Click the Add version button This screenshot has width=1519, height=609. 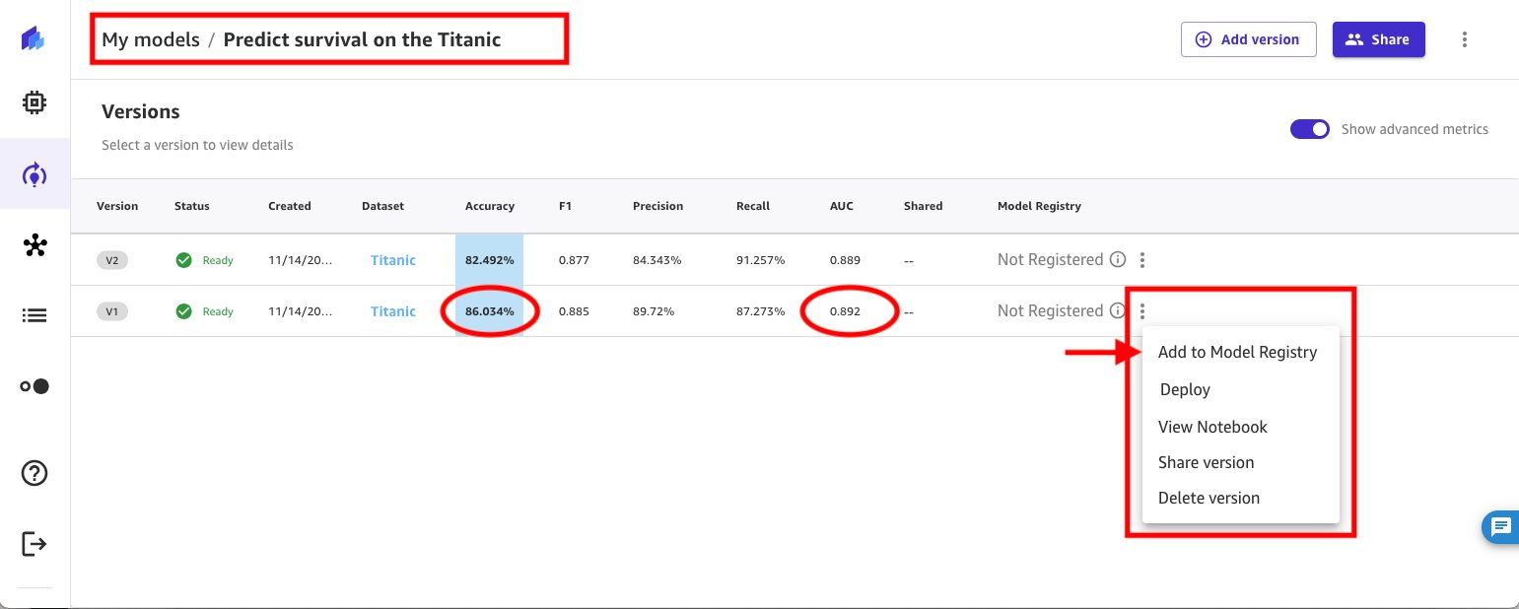point(1248,39)
